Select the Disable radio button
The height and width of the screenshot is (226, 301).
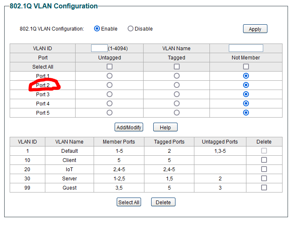(131, 29)
